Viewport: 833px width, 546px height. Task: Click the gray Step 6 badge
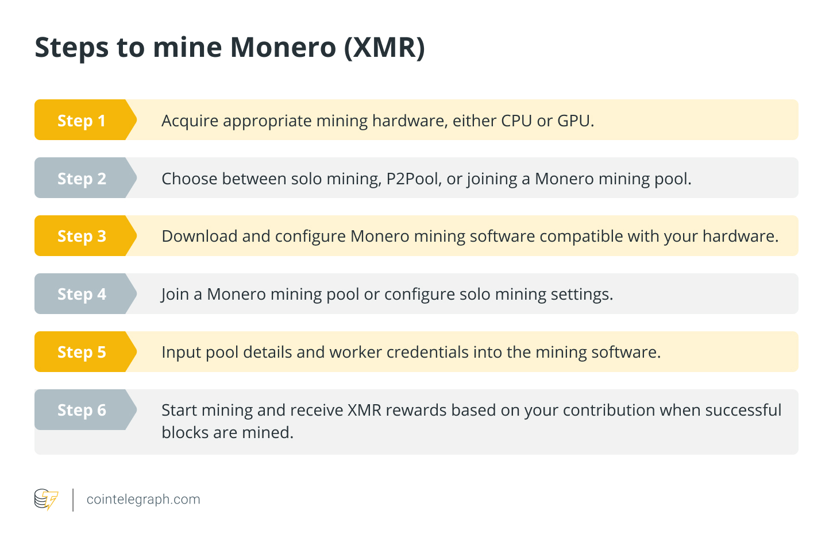pyautogui.click(x=81, y=410)
